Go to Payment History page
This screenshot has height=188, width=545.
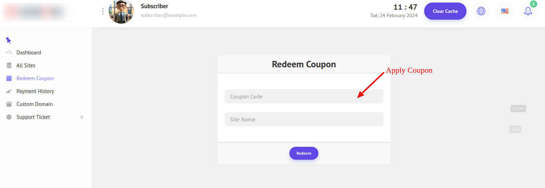(35, 91)
